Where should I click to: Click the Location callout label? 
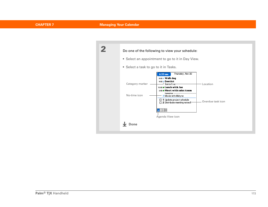click(x=208, y=84)
